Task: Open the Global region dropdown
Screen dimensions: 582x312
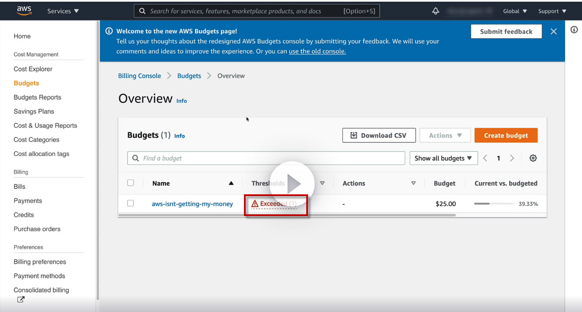Action: coord(514,11)
